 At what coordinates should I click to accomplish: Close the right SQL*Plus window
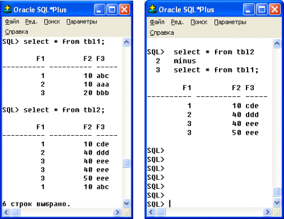(x=274, y=10)
